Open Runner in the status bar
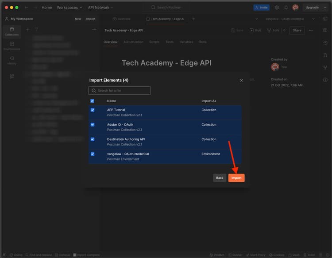This screenshot has height=258, width=332. pyautogui.click(x=235, y=255)
